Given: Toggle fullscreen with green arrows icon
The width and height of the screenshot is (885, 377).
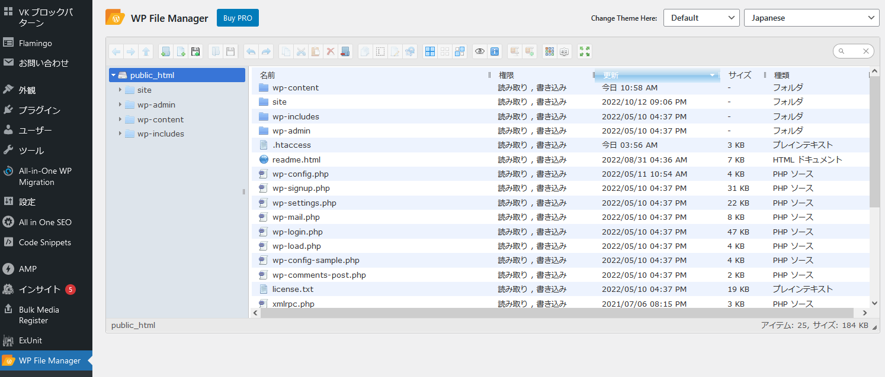Looking at the screenshot, I should [585, 51].
